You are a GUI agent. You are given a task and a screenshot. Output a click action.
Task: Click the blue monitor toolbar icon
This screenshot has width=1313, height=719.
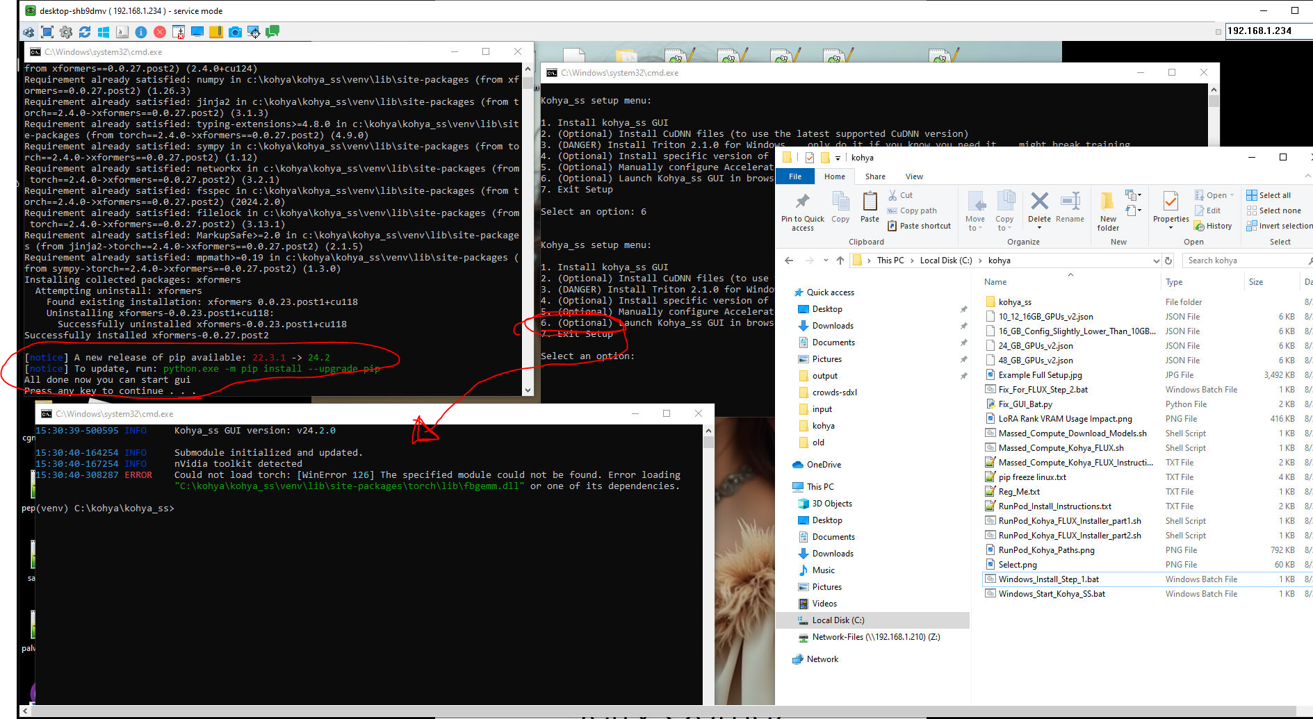pos(197,32)
